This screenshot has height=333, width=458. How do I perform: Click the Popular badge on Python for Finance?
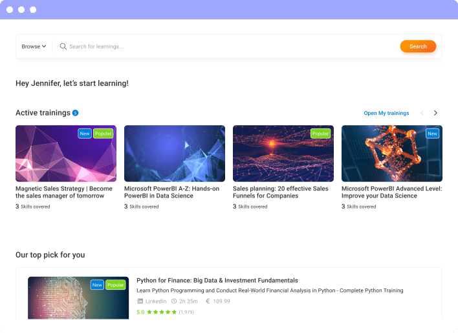coord(116,285)
